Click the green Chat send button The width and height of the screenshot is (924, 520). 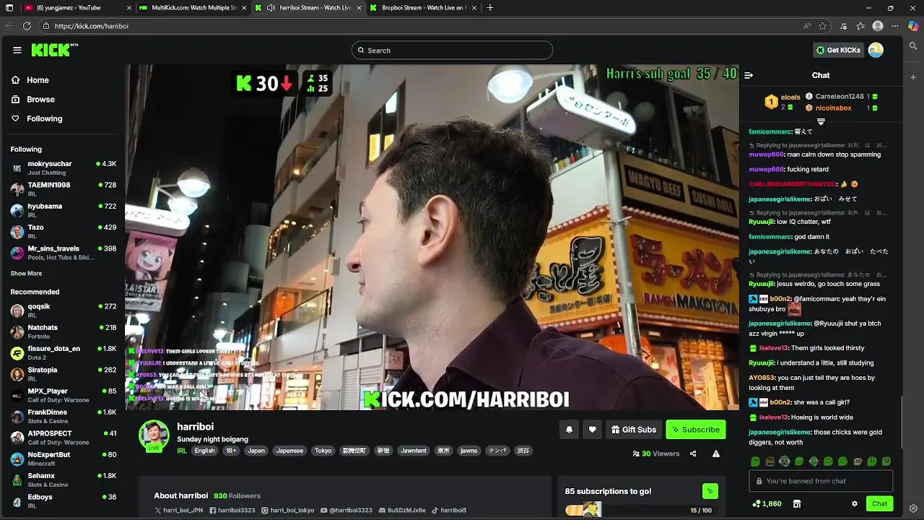coord(879,503)
